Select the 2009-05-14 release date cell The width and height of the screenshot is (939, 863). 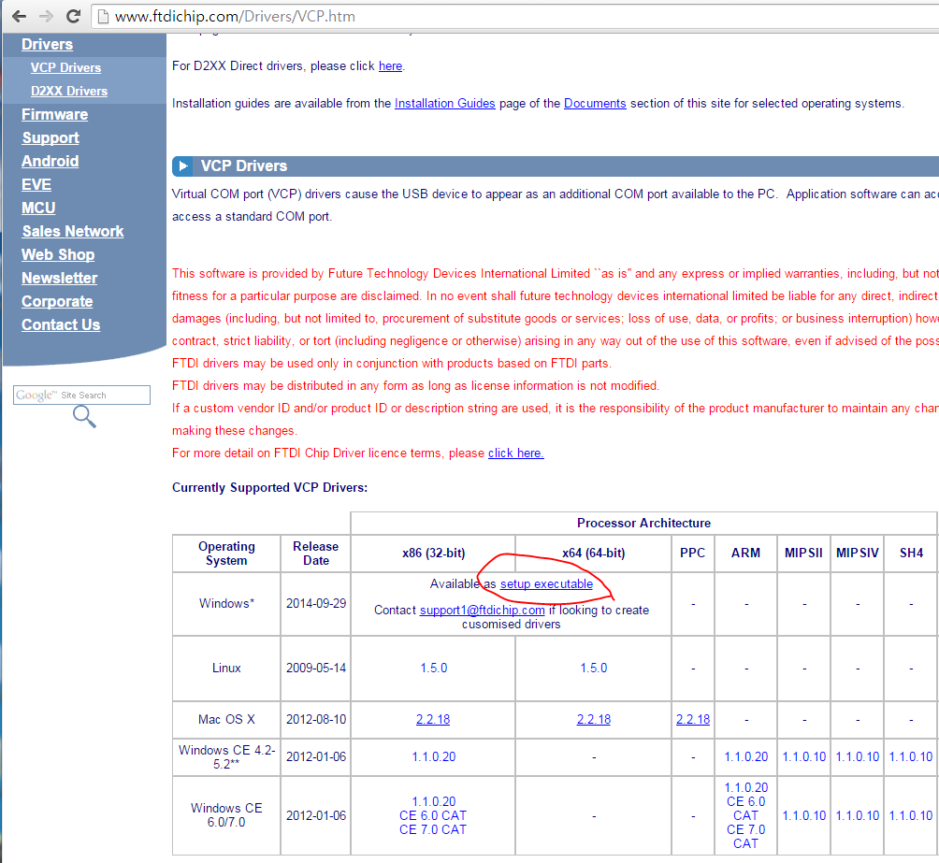316,668
